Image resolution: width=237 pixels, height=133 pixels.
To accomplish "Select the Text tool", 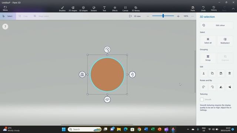I will tap(104, 9).
